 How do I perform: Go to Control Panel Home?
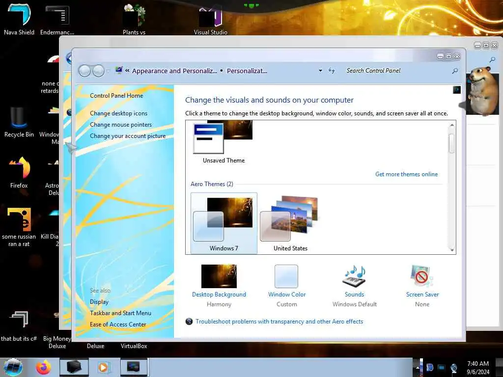(x=116, y=96)
